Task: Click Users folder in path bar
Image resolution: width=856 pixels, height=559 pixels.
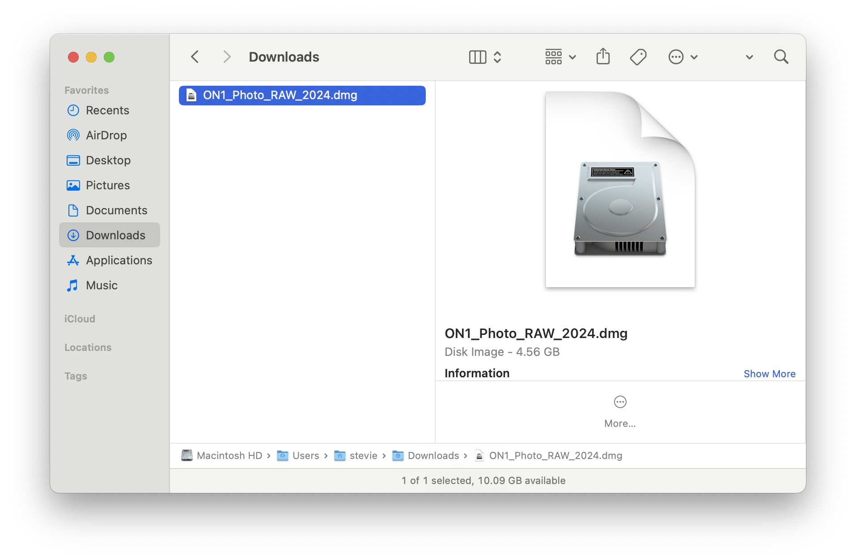Action: coord(298,455)
